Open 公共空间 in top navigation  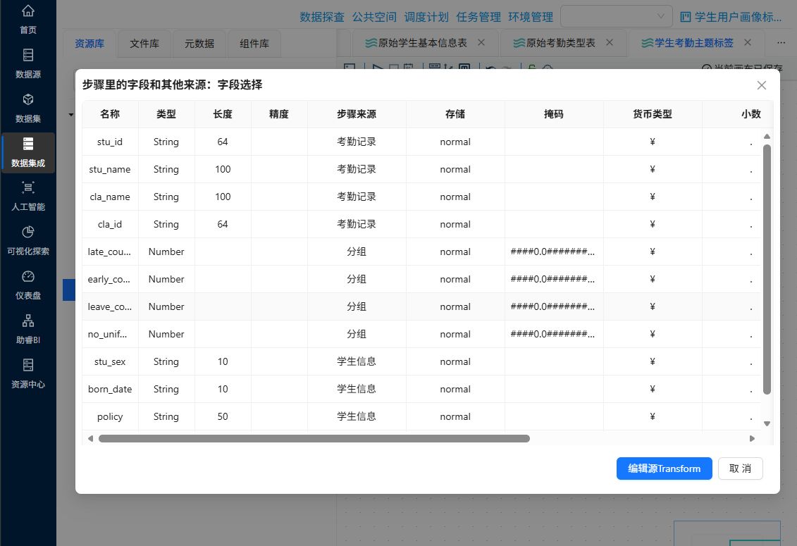click(374, 18)
